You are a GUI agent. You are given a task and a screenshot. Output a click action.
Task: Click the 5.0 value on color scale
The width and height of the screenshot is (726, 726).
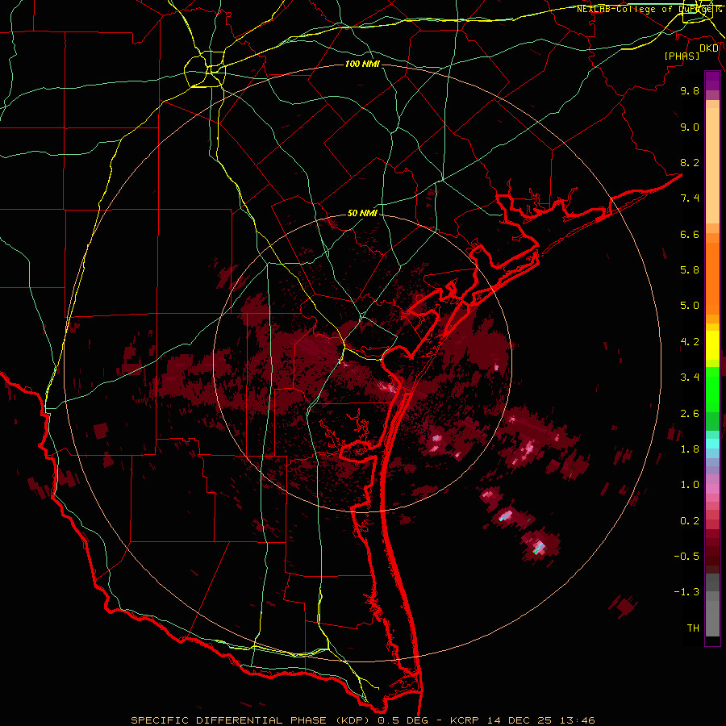point(690,306)
